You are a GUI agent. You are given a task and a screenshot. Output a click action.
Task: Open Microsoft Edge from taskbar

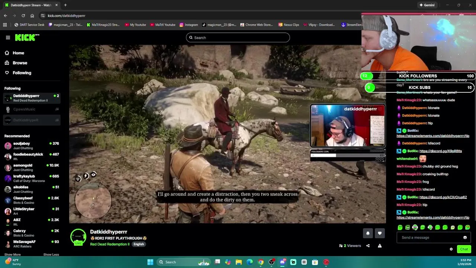250,262
